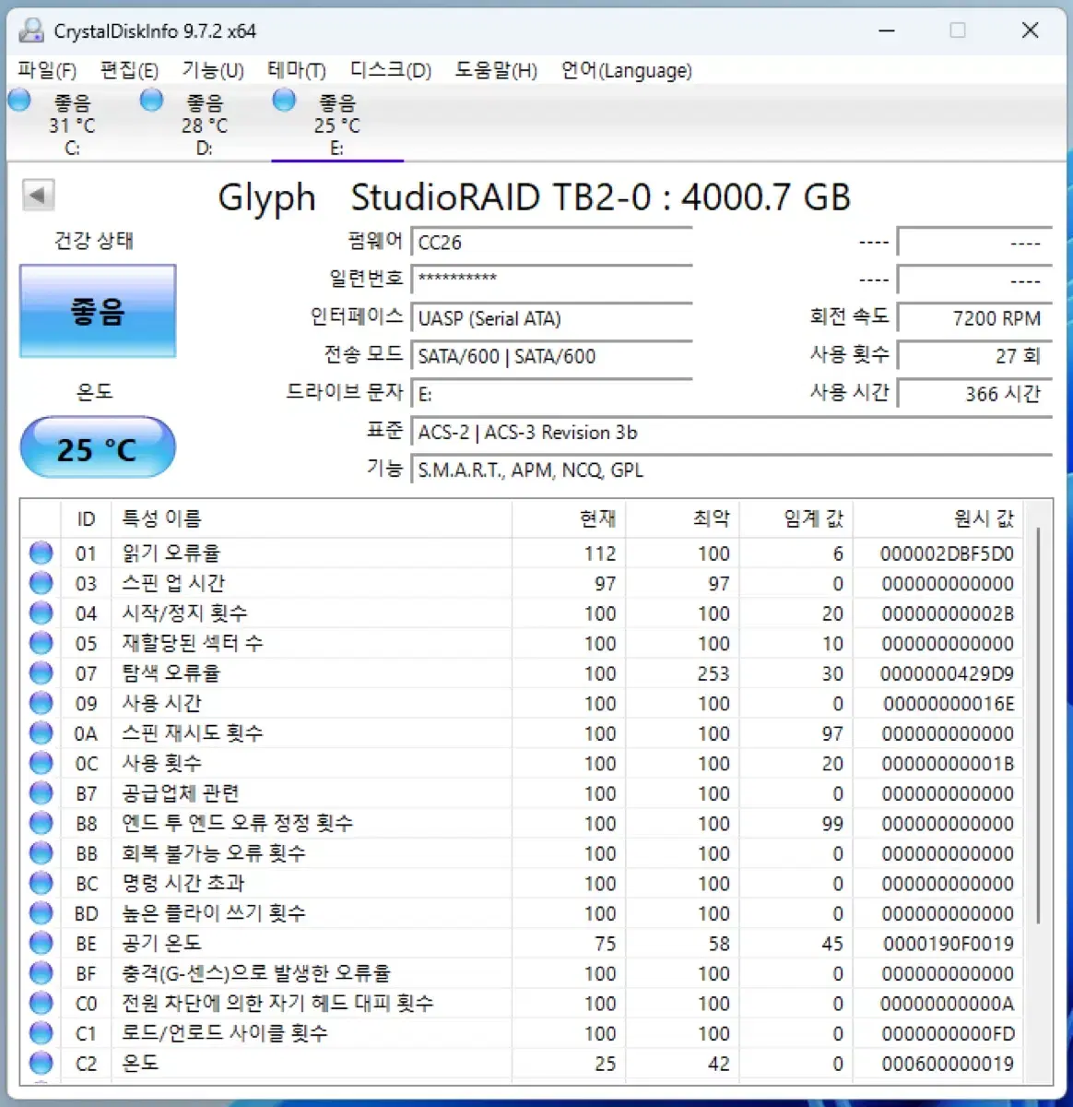Click the 임계 값 column header
Image resolution: width=1073 pixels, height=1107 pixels.
[x=797, y=518]
